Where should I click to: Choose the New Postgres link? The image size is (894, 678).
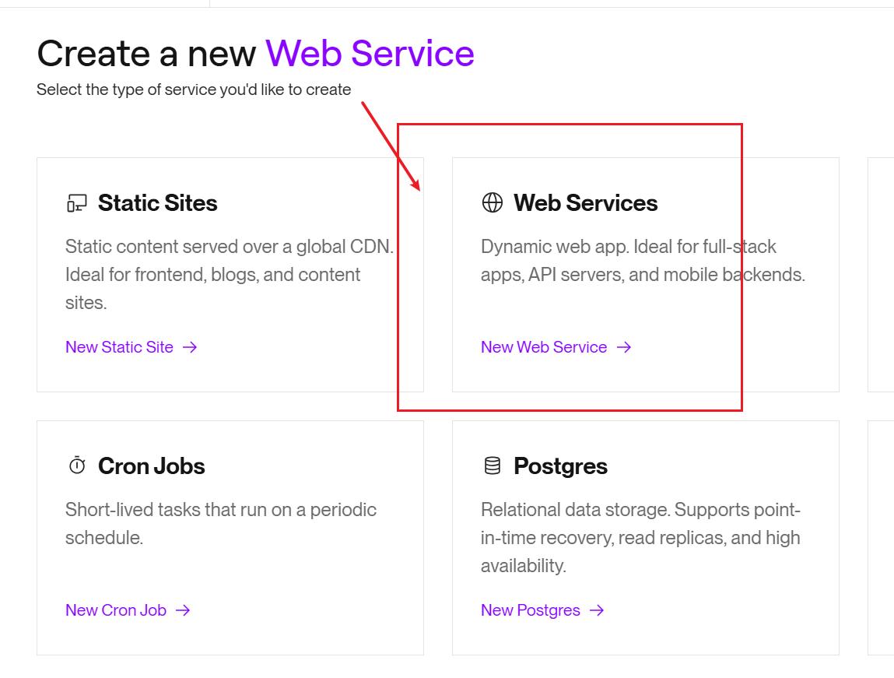click(x=531, y=610)
